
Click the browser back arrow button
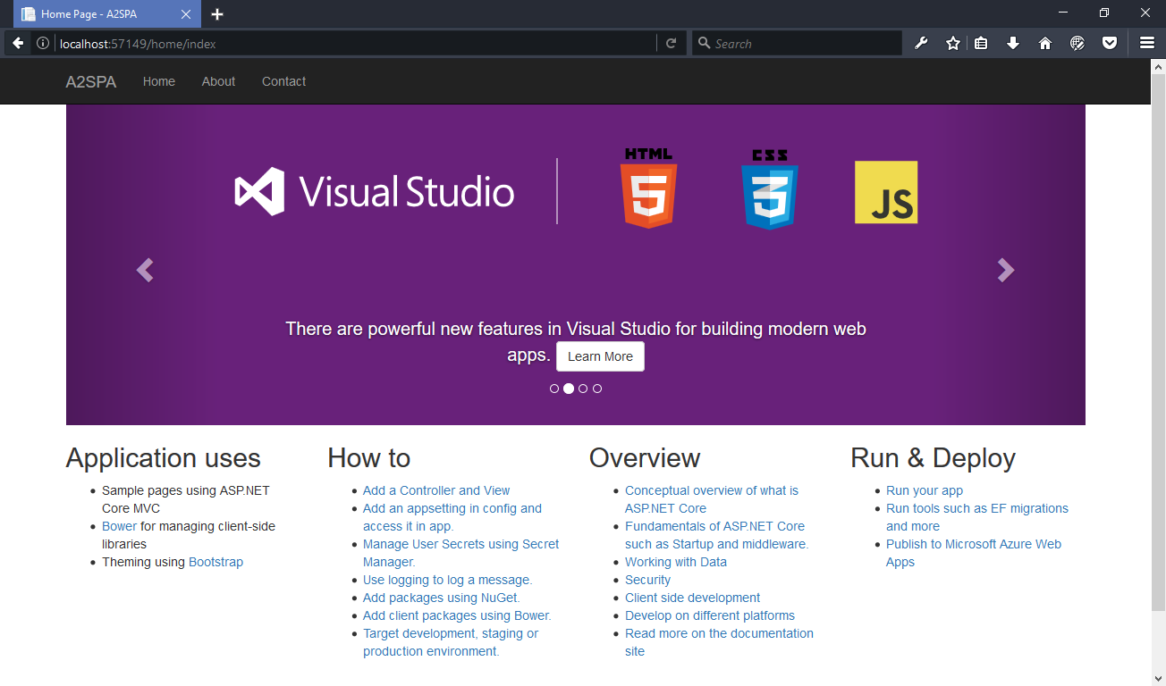tap(18, 43)
